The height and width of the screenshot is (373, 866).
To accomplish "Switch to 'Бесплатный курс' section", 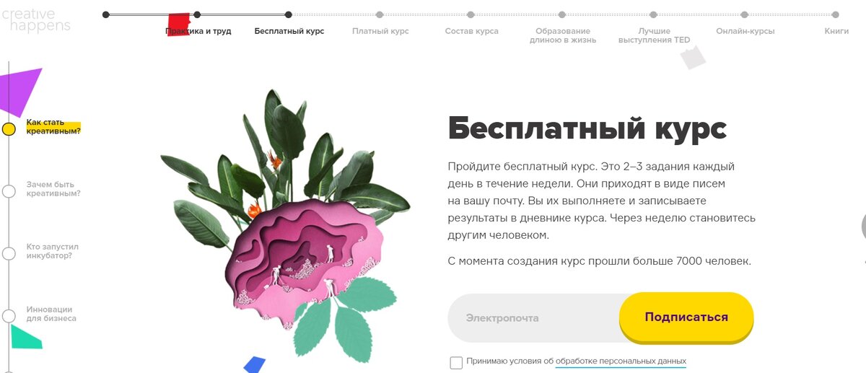I will click(x=289, y=31).
